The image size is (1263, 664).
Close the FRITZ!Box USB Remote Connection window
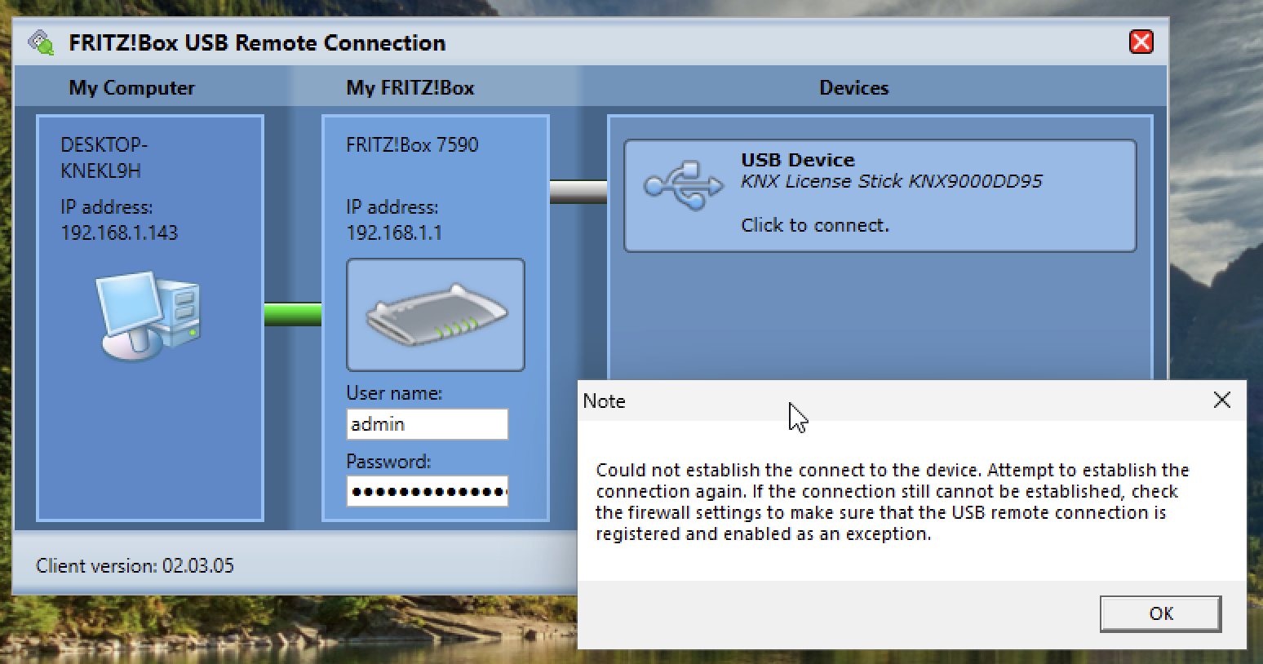[x=1141, y=42]
